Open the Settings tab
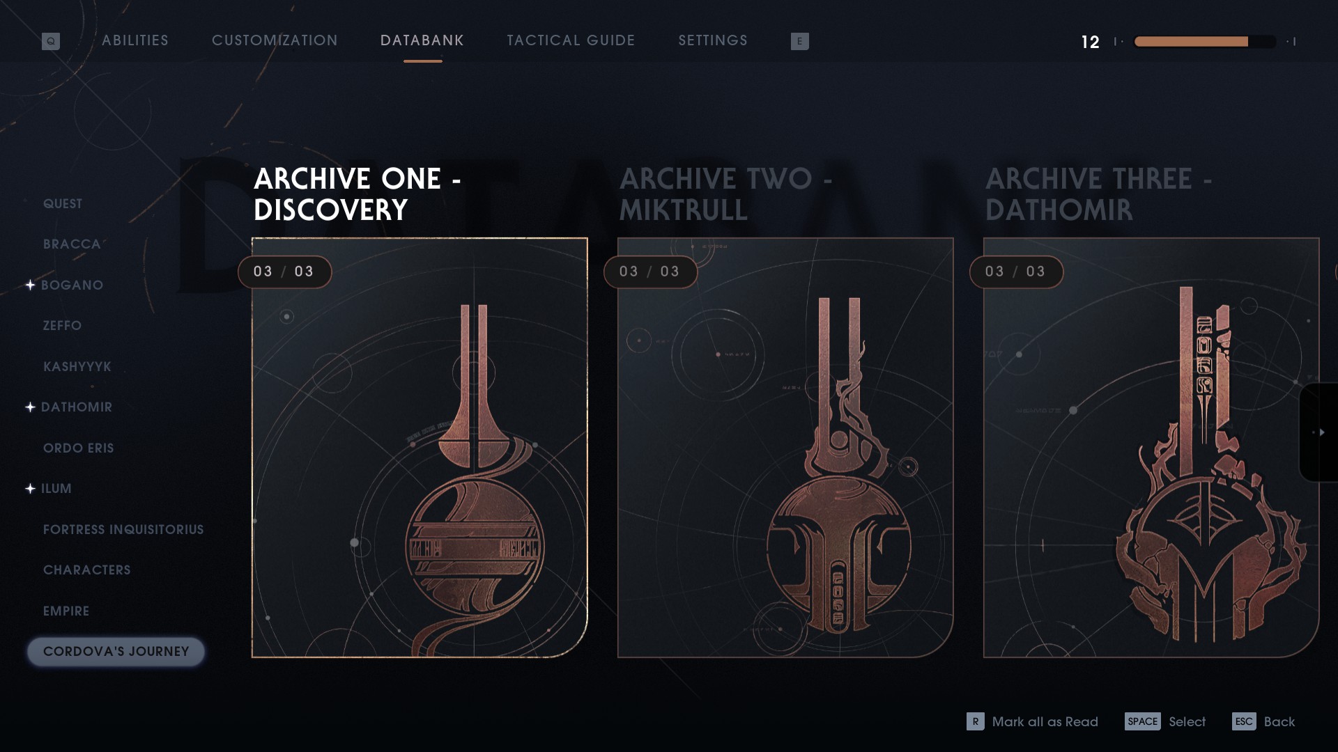Image resolution: width=1338 pixels, height=752 pixels. pos(713,40)
